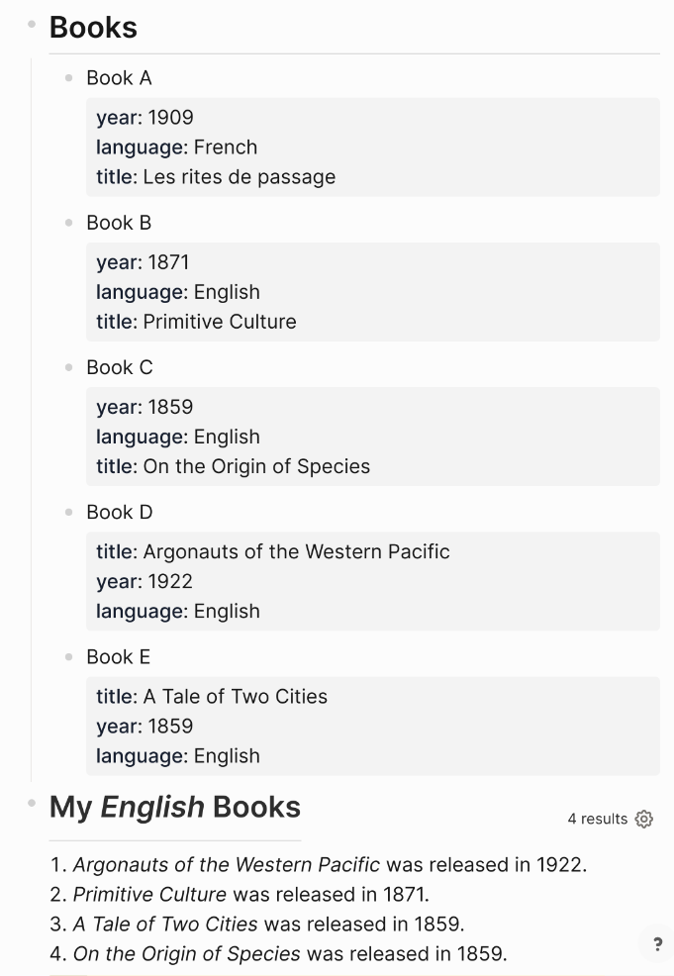Image resolution: width=674 pixels, height=976 pixels.
Task: Select the Book D block text
Action: pyautogui.click(x=120, y=513)
